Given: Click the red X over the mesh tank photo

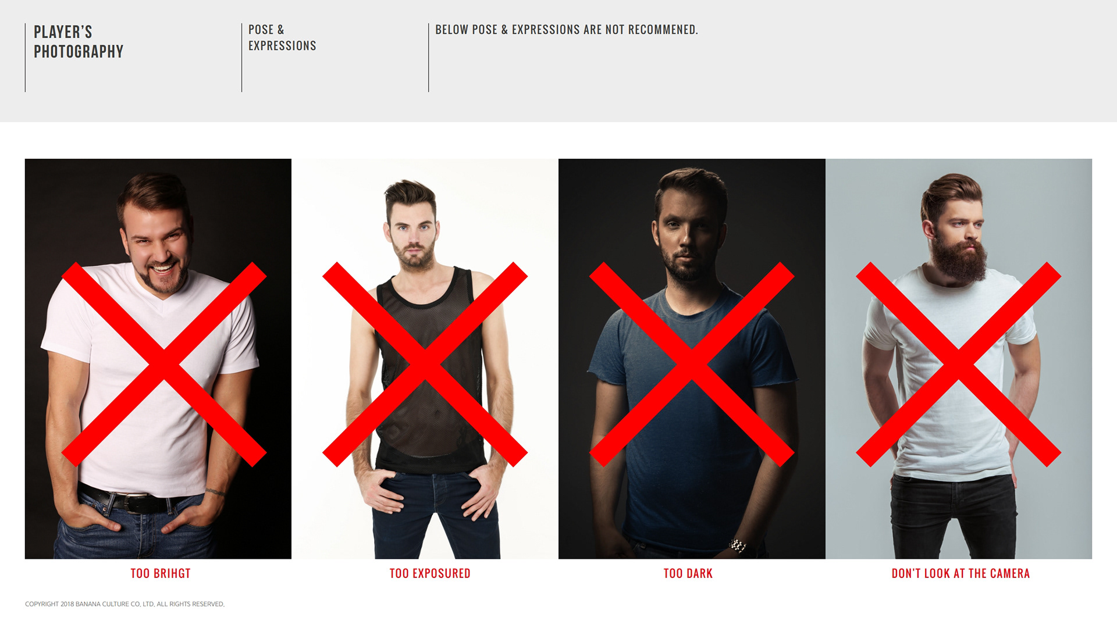Looking at the screenshot, I should pyautogui.click(x=425, y=365).
